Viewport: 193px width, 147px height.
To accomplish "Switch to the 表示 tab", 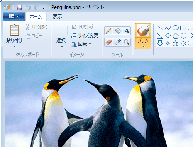I will (x=58, y=17).
